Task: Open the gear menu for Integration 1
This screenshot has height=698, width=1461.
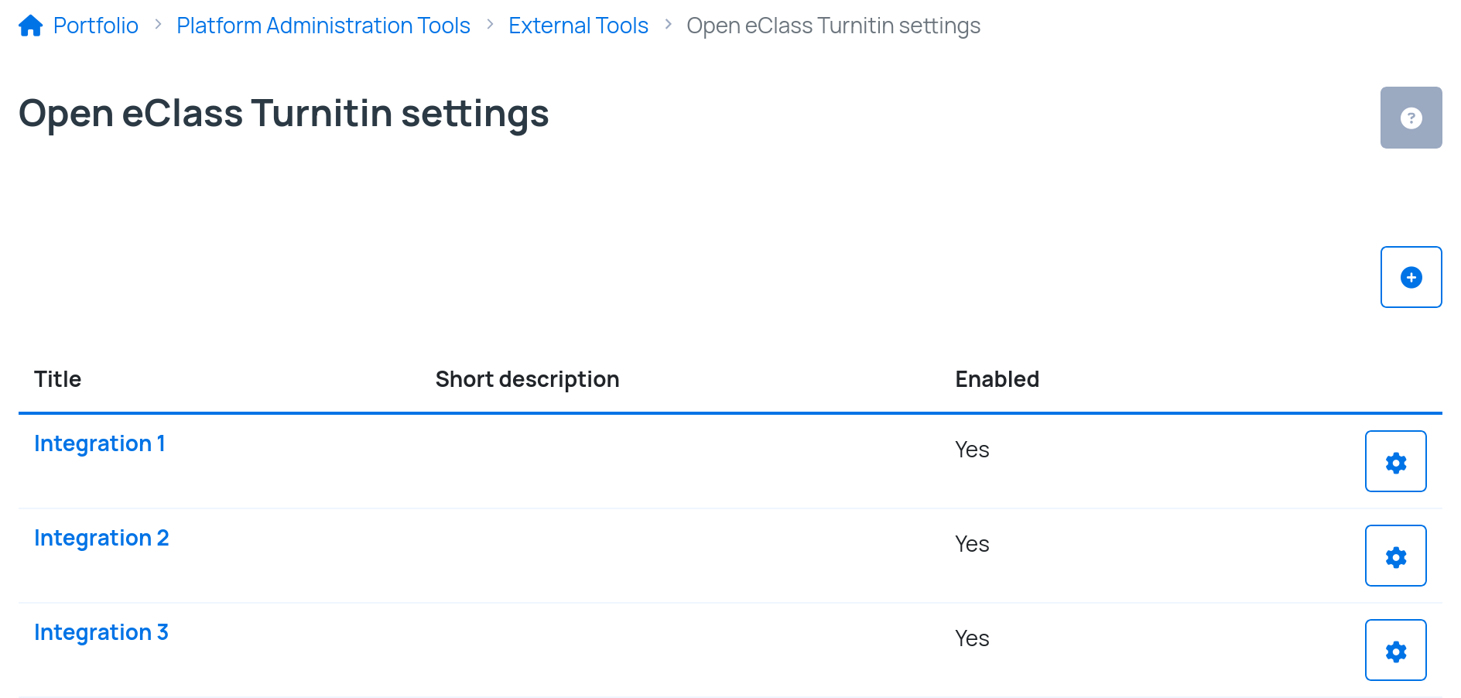Action: tap(1395, 461)
